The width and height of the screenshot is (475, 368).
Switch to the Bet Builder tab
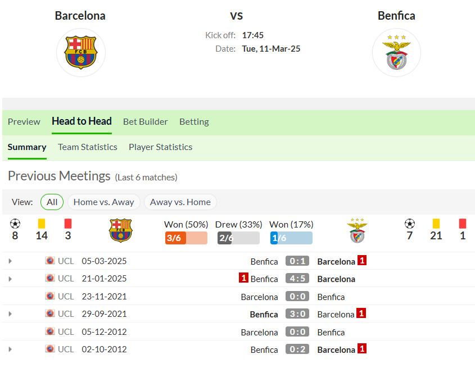pyautogui.click(x=146, y=122)
